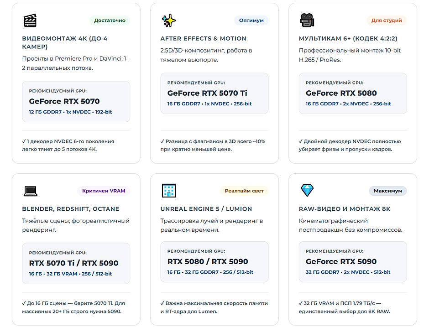Image resolution: width=429 pixels, height=327 pixels.
Task: Click the GPU name GeForce RTX 5070
Action: click(64, 101)
